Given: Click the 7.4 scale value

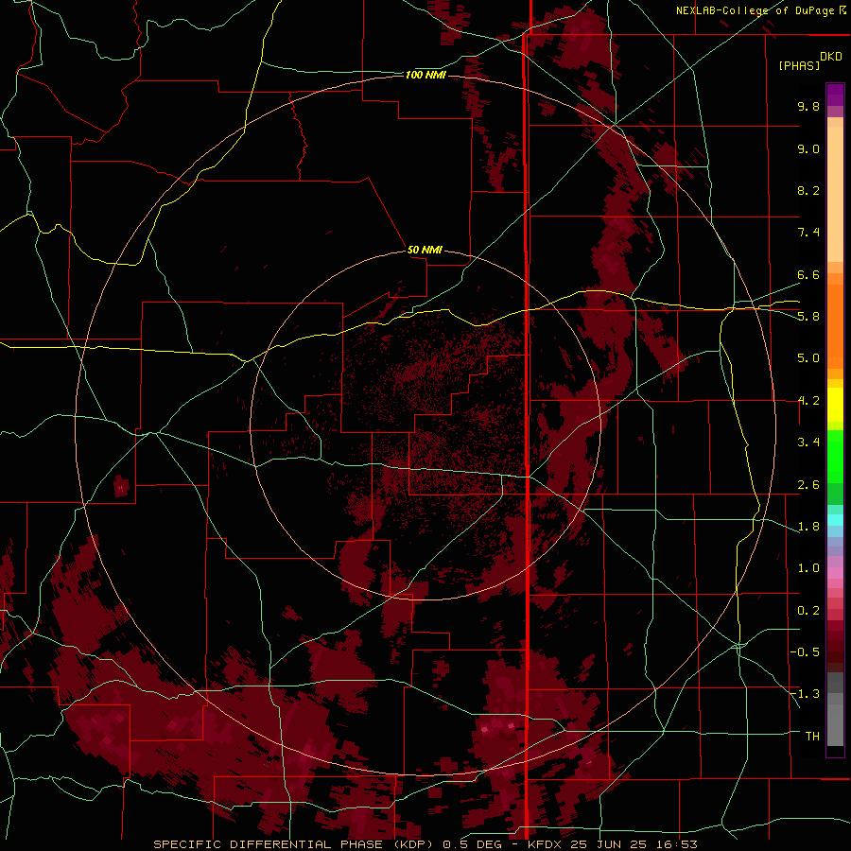Looking at the screenshot, I should pos(808,233).
